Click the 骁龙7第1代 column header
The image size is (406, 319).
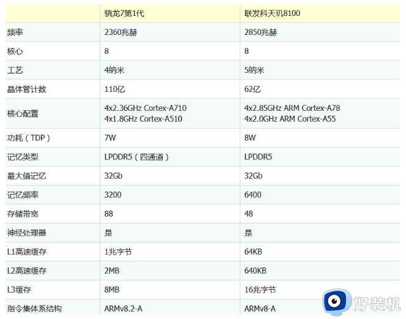[x=124, y=13]
